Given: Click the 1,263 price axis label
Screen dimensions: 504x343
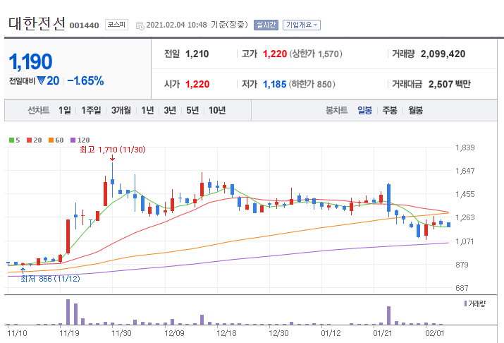Looking at the screenshot, I should coord(465,217).
